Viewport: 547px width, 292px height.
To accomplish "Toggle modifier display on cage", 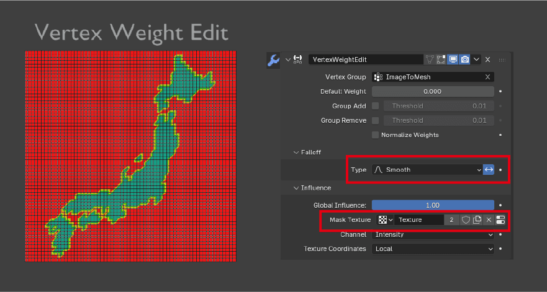I will (x=430, y=60).
